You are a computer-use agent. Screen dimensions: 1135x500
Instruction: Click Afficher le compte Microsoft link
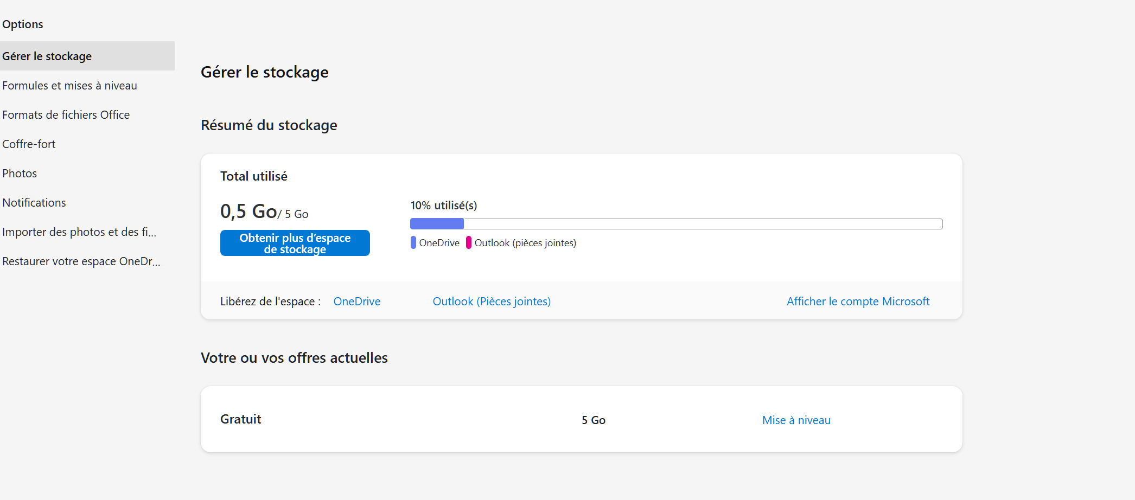click(x=858, y=302)
